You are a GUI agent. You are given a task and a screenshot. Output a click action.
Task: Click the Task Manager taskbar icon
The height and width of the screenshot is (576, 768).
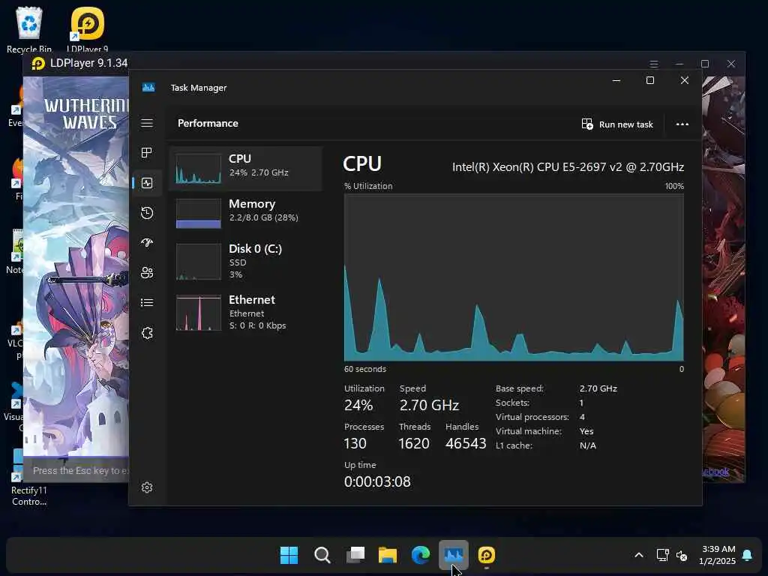click(x=454, y=555)
